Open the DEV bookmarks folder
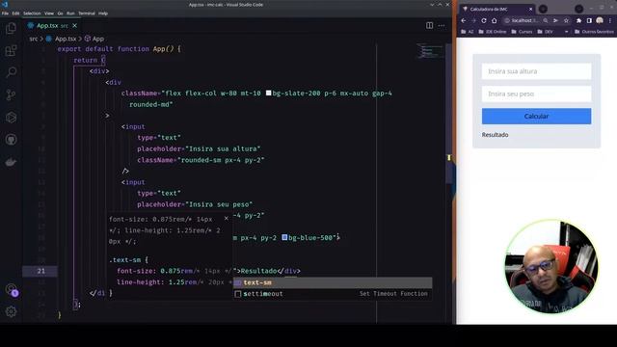617x347 pixels. click(x=545, y=32)
